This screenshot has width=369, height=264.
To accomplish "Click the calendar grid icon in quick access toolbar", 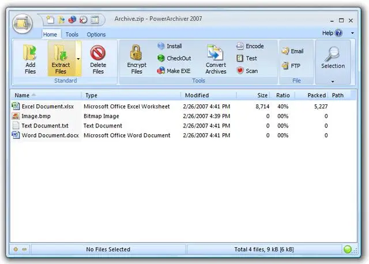I will [x=95, y=20].
